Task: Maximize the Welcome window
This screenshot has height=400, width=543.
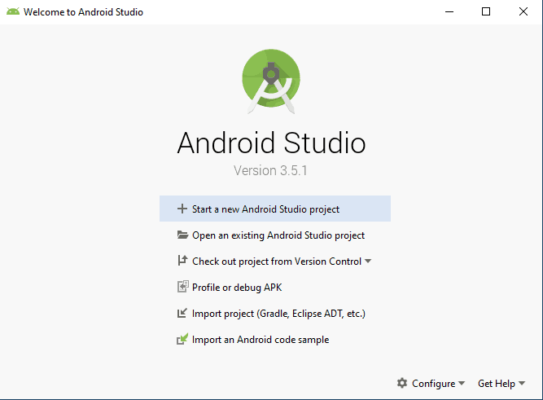Action: coord(486,11)
